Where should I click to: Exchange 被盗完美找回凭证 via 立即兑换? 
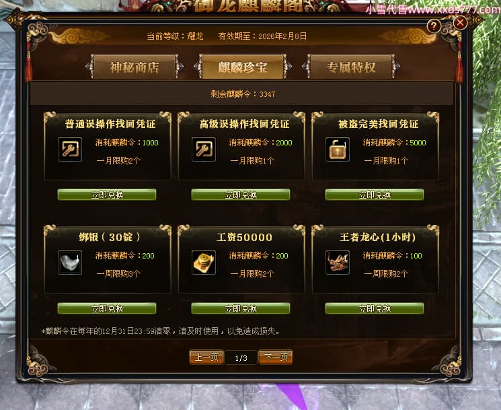click(375, 195)
